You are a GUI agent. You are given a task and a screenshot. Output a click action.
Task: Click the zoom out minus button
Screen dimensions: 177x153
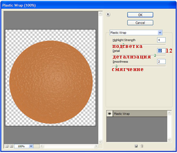click(x=7, y=146)
